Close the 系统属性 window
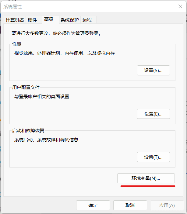 coord(180,6)
